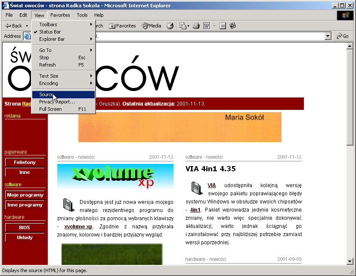Toggle the Status Bar menu option
The image size is (356, 276).
click(x=64, y=32)
